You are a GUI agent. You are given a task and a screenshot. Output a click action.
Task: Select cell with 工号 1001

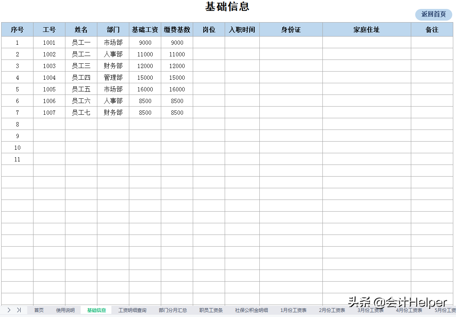(49, 42)
